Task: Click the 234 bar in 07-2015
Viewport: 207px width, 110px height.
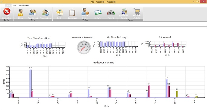Action: click(x=167, y=88)
